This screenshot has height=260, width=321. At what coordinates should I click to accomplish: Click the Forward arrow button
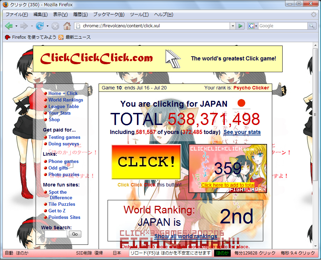24,26
